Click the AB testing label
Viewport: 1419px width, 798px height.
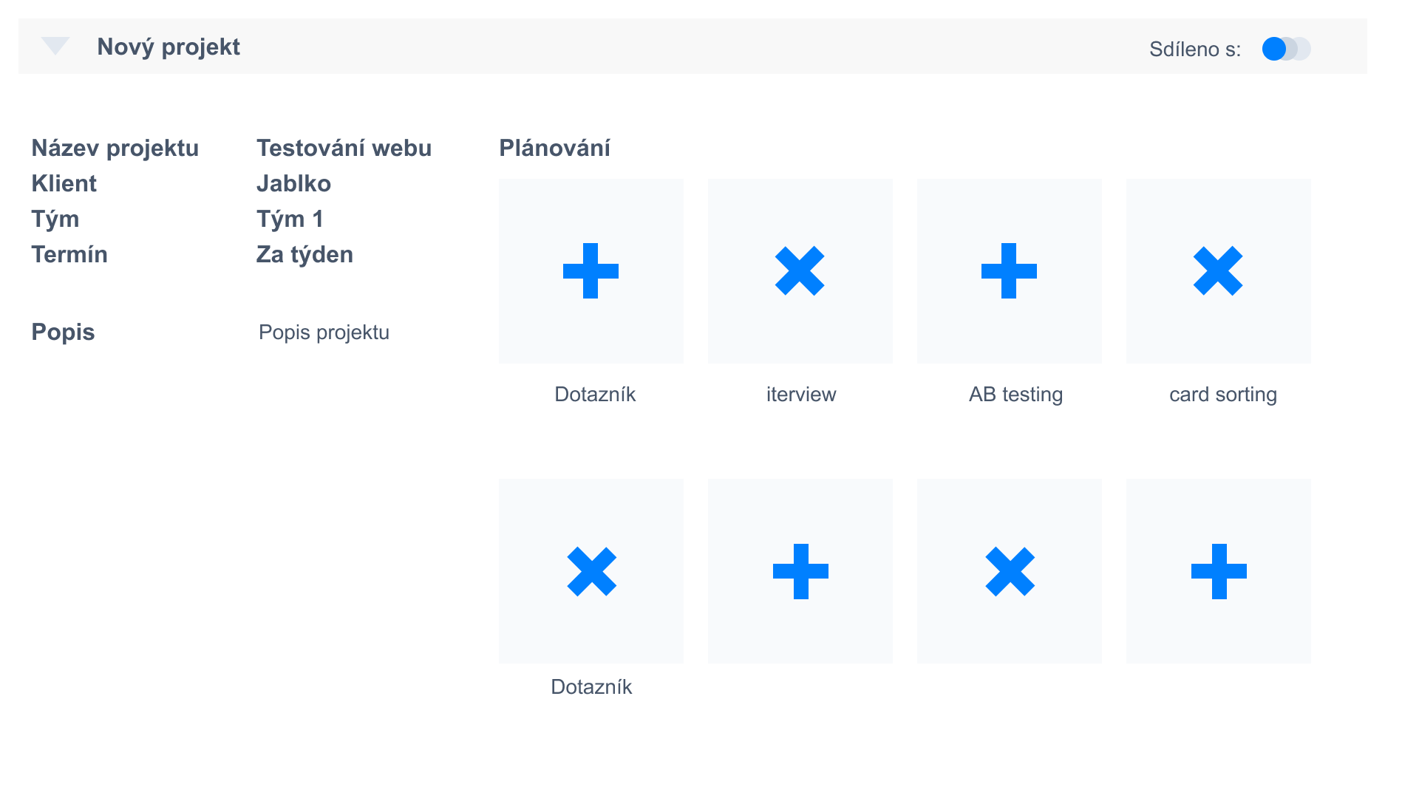pyautogui.click(x=1015, y=395)
